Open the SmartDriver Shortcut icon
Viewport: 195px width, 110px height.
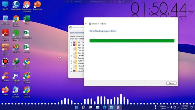coord(27,6)
